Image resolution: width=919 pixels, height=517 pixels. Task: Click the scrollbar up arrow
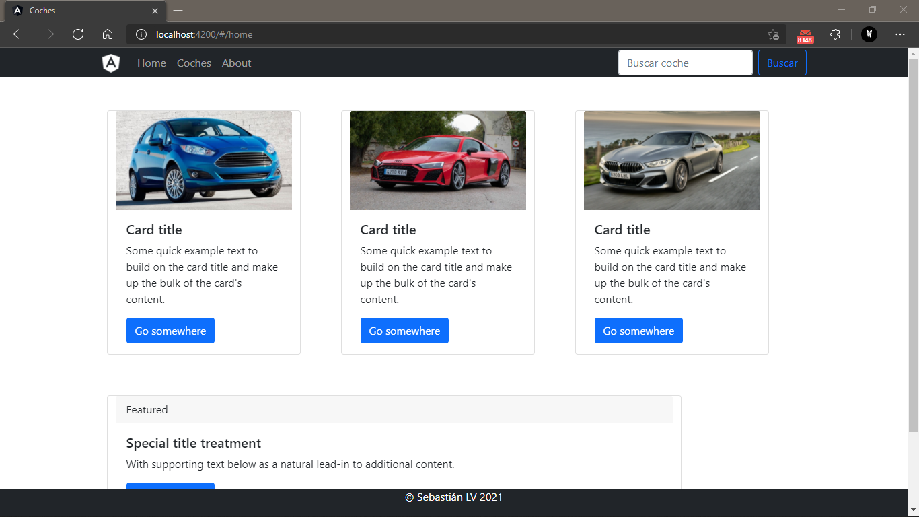pyautogui.click(x=913, y=53)
